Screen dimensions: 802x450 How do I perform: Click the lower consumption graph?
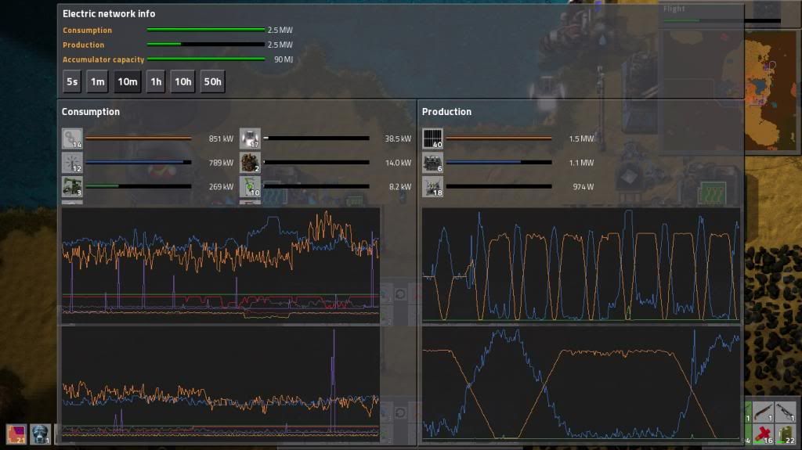coord(220,383)
